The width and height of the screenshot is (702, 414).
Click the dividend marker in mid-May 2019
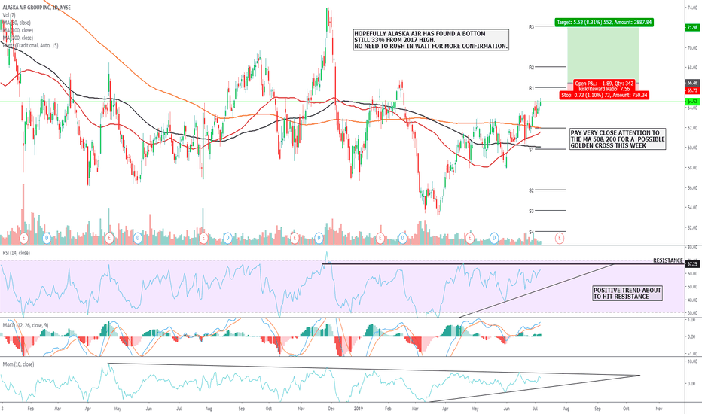click(x=494, y=238)
